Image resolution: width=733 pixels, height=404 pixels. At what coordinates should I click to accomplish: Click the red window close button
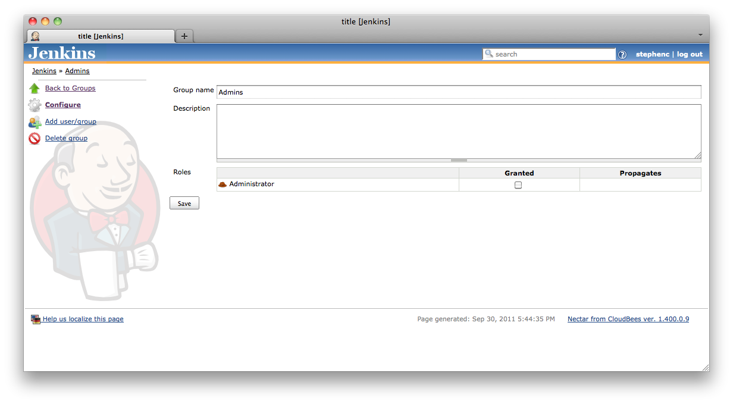(33, 21)
